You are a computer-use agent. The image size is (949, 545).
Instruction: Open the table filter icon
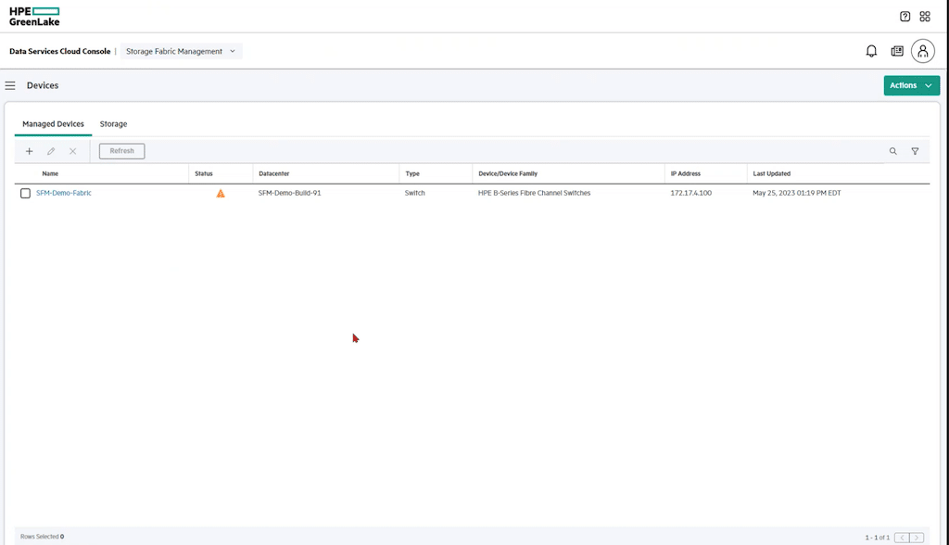pos(915,151)
